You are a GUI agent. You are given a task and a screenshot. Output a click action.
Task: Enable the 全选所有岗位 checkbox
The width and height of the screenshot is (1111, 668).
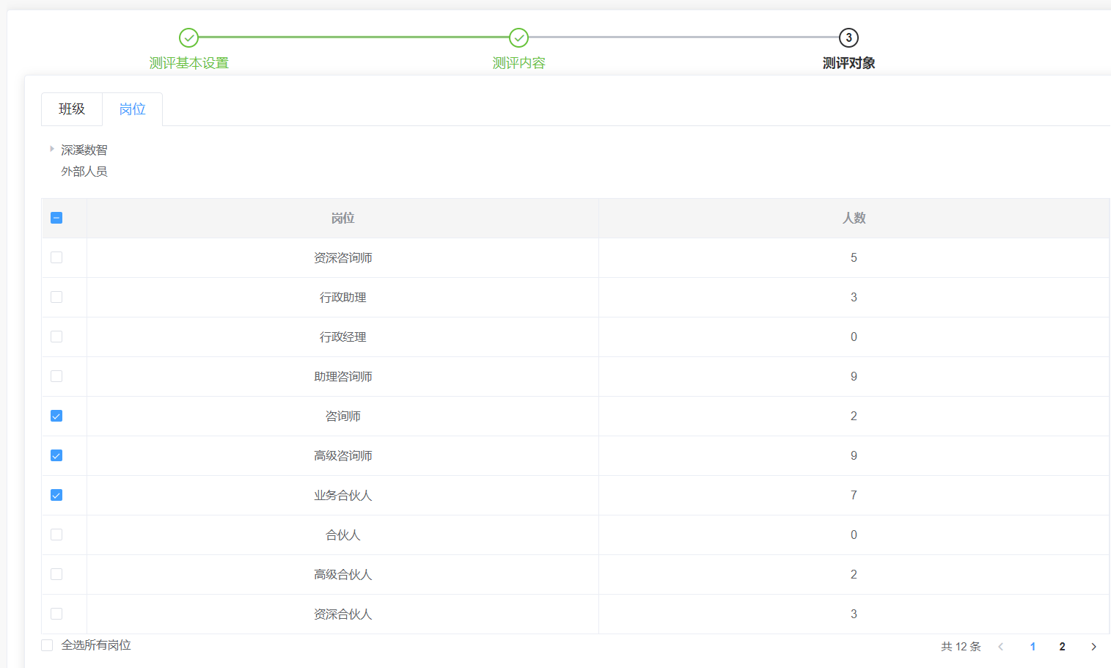point(48,645)
